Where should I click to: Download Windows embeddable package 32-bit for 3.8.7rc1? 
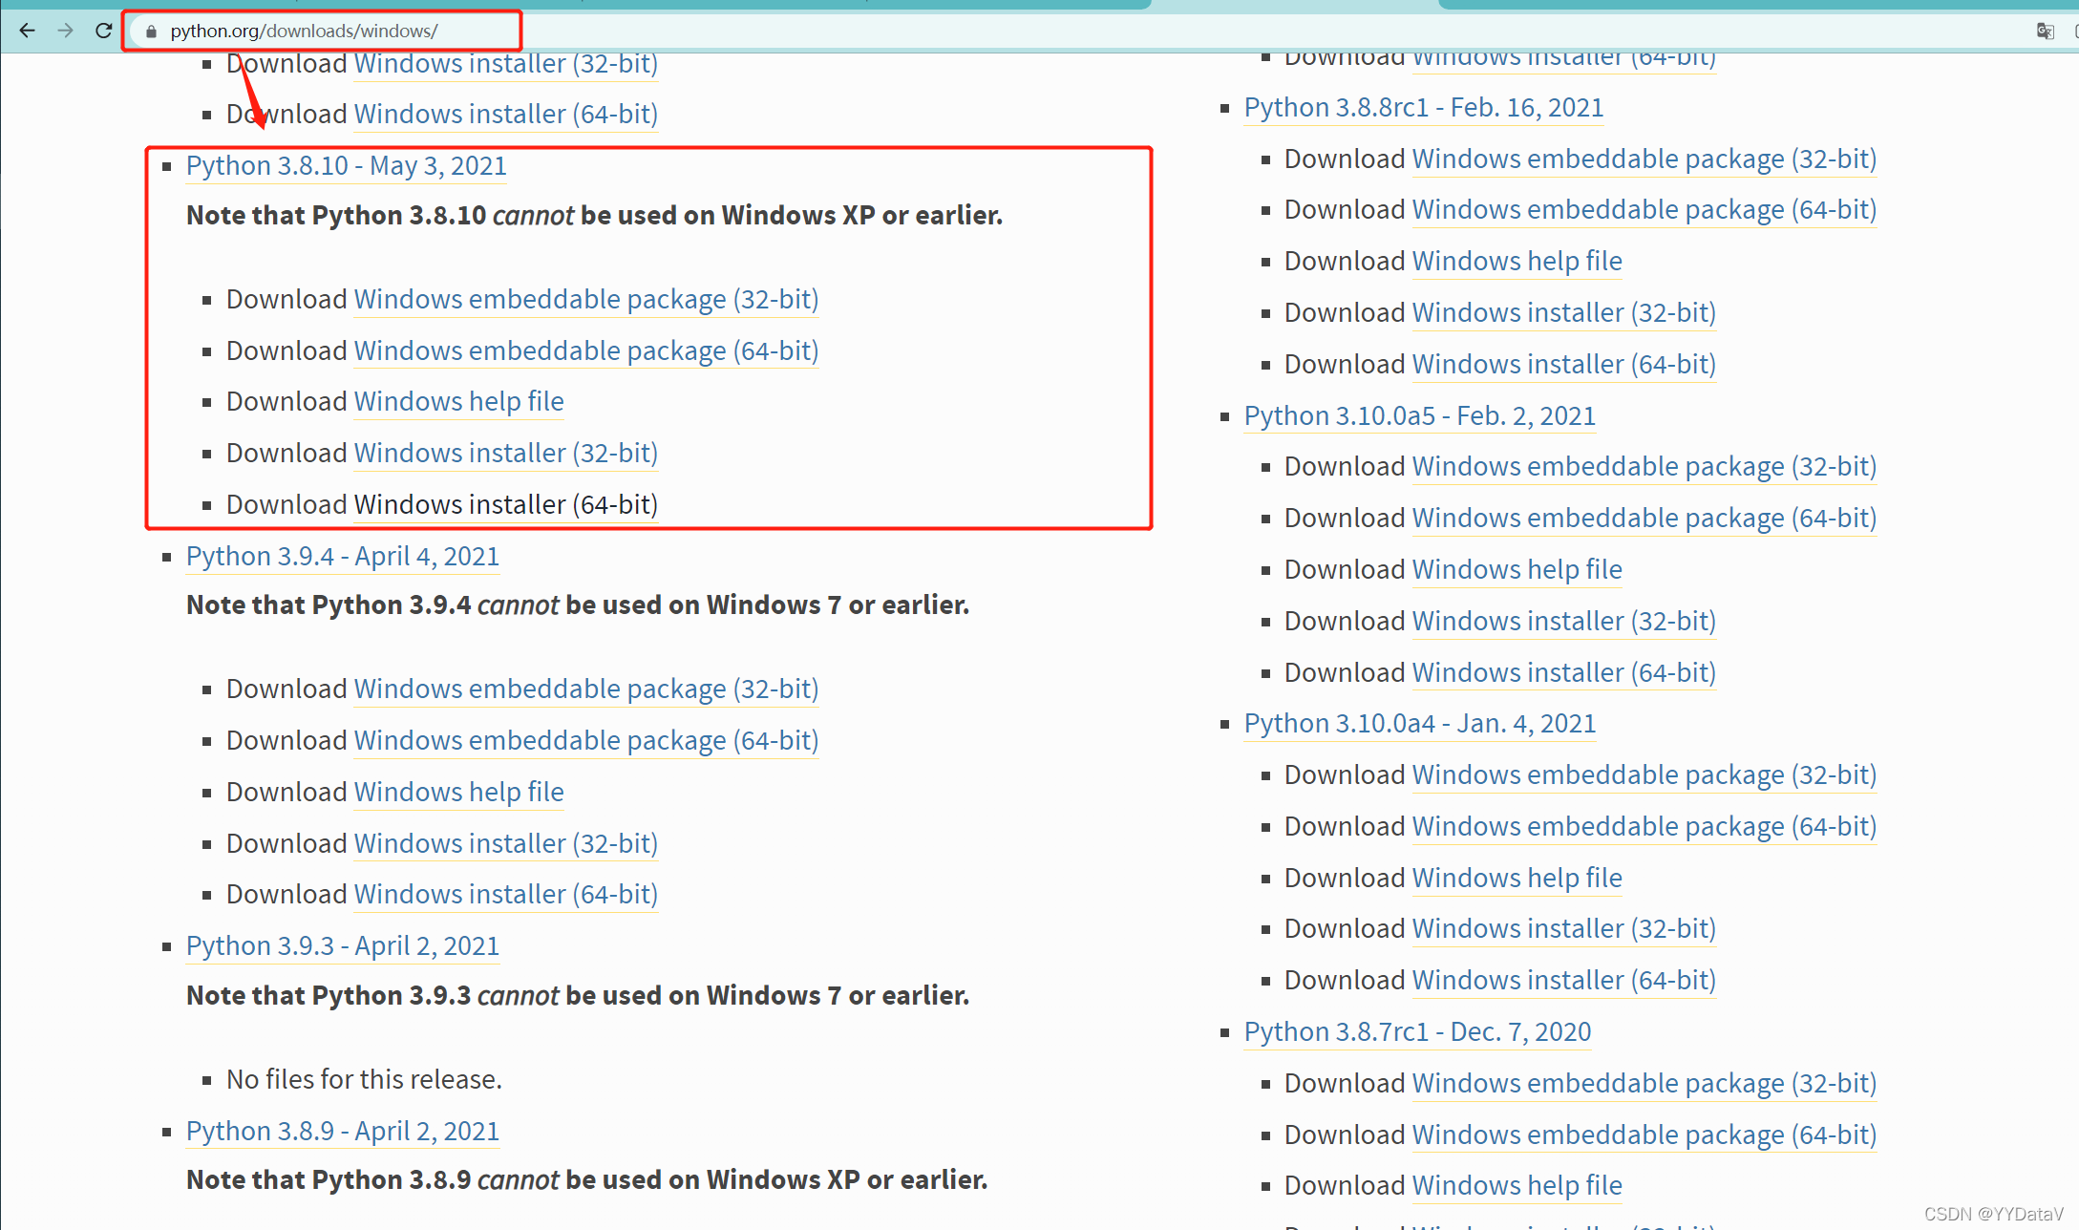pos(1644,1083)
